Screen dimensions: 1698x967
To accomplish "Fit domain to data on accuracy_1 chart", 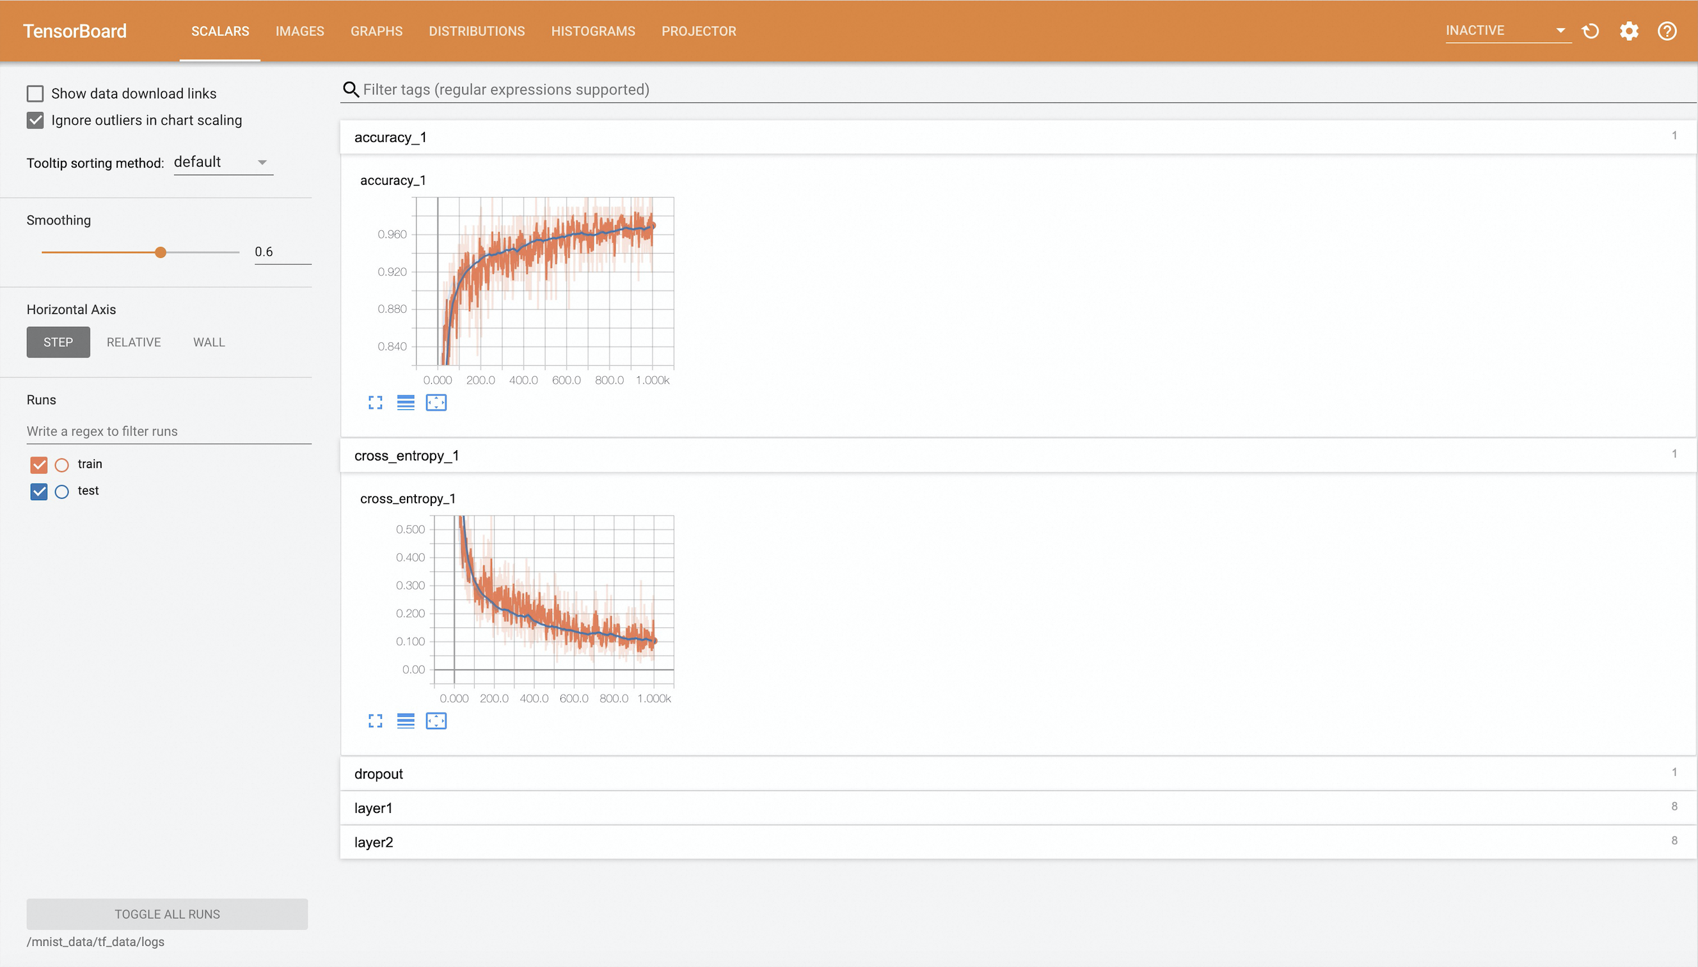I will pos(436,402).
